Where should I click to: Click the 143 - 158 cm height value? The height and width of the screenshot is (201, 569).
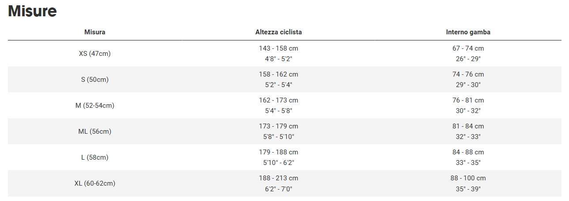[x=279, y=48]
